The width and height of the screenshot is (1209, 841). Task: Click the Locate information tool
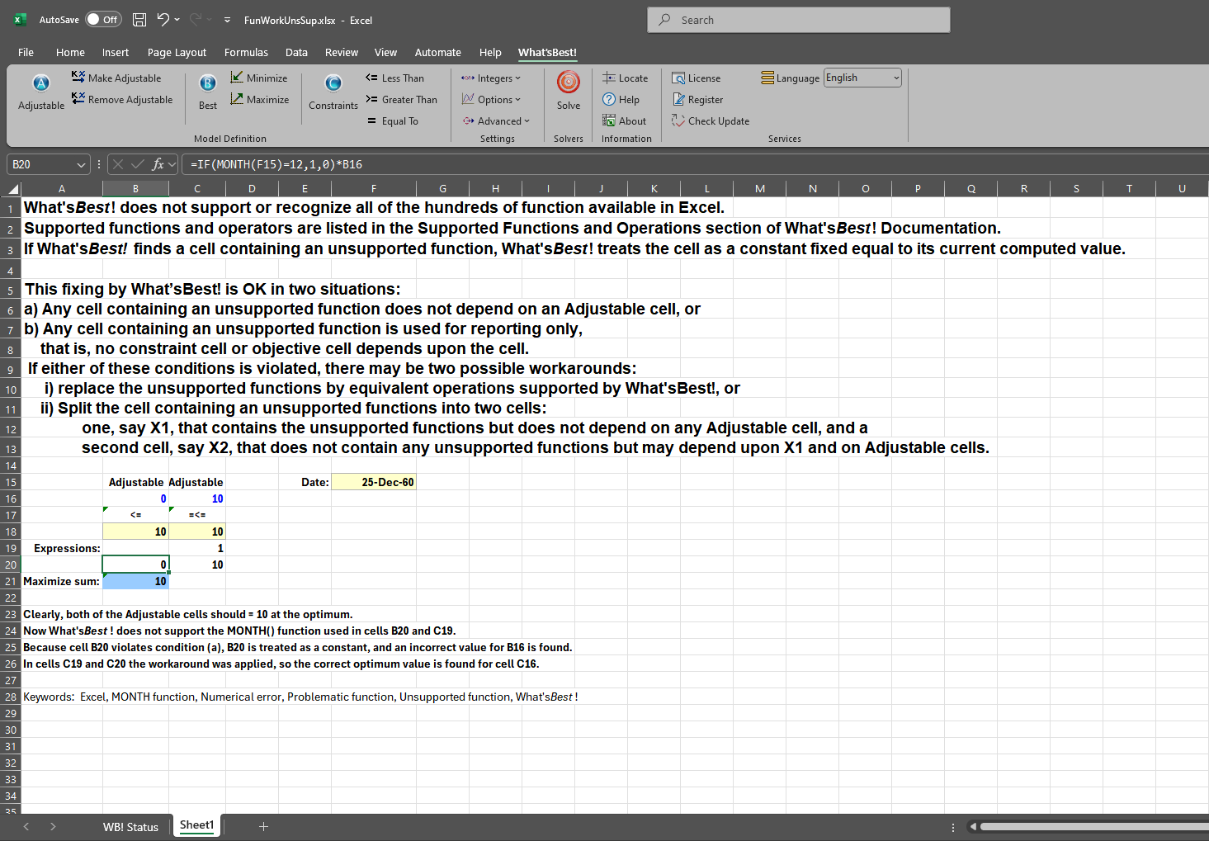pyautogui.click(x=625, y=78)
